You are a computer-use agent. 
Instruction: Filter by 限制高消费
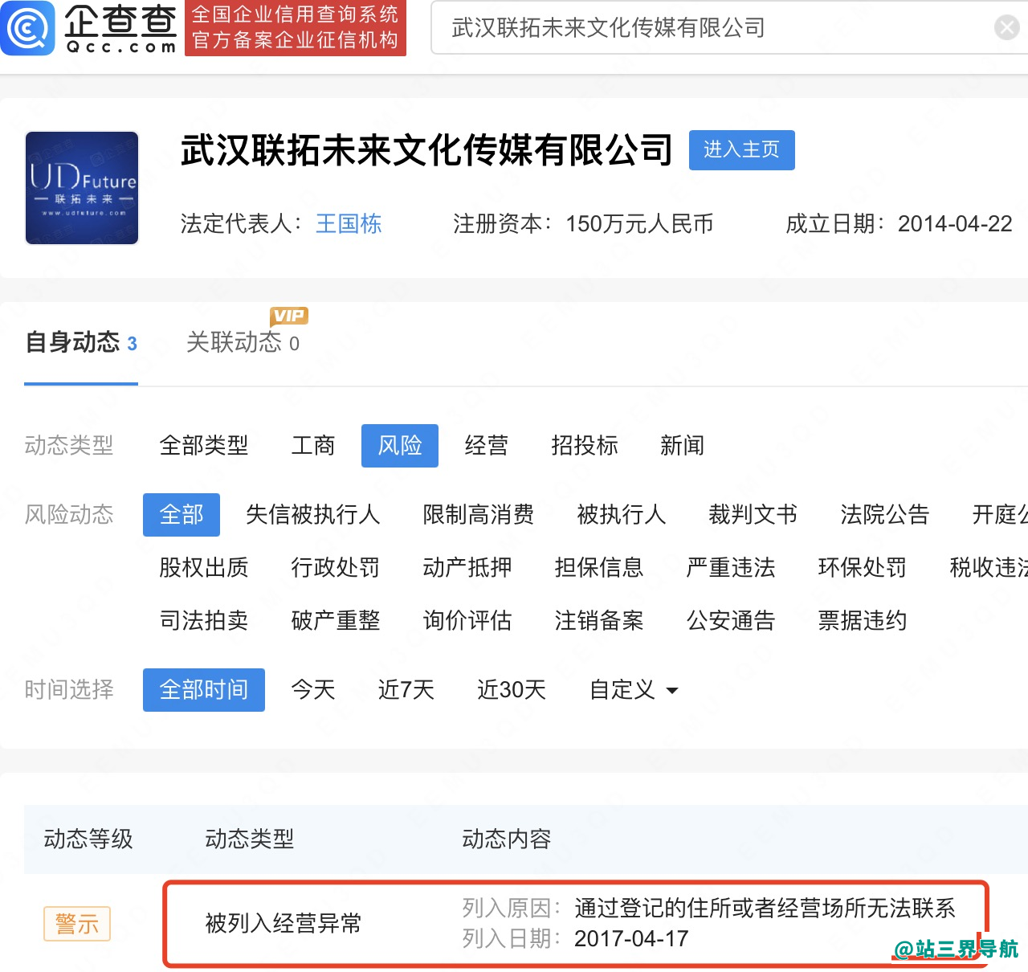[x=479, y=514]
